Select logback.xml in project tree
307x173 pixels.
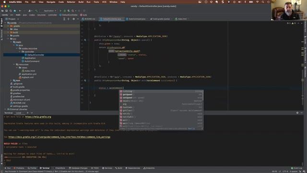point(27,77)
